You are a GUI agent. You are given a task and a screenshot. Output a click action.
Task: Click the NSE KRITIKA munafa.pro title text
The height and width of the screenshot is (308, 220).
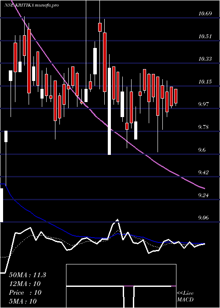click(x=31, y=5)
